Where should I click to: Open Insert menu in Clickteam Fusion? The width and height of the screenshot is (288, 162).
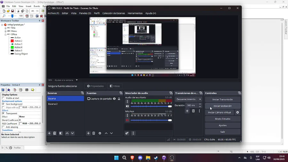pyautogui.click(x=28, y=6)
